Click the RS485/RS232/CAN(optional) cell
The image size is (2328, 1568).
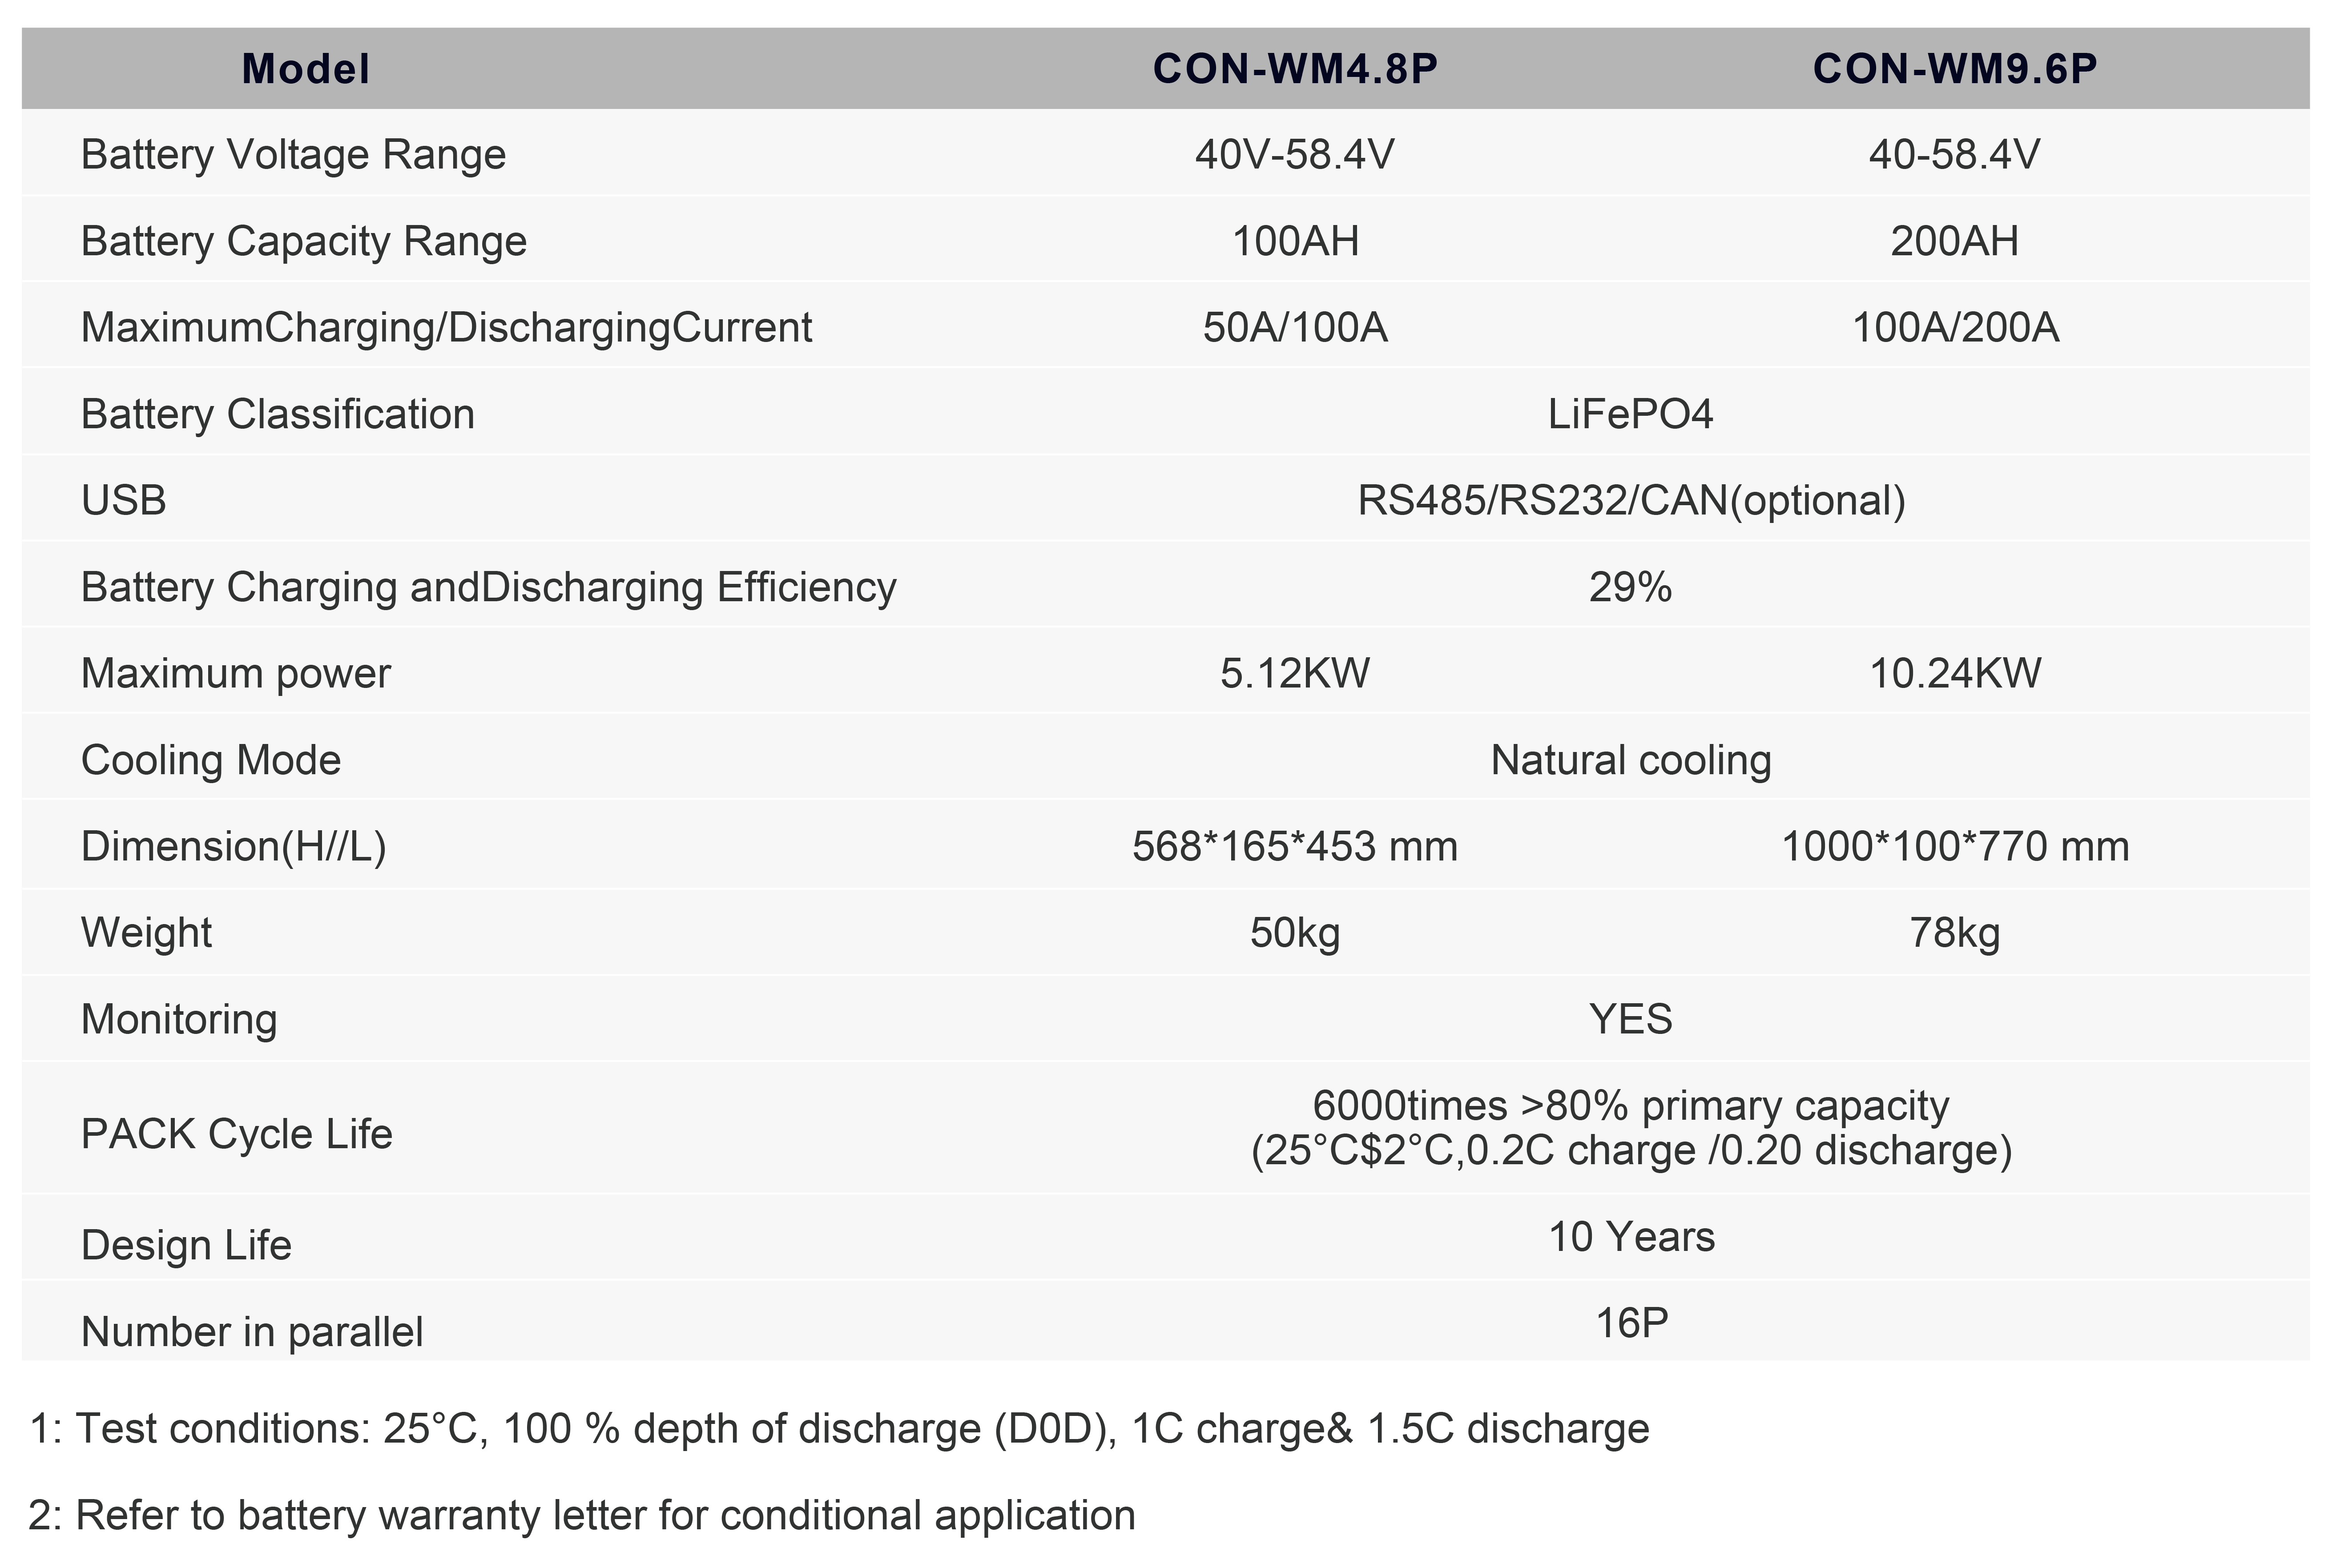click(1631, 500)
